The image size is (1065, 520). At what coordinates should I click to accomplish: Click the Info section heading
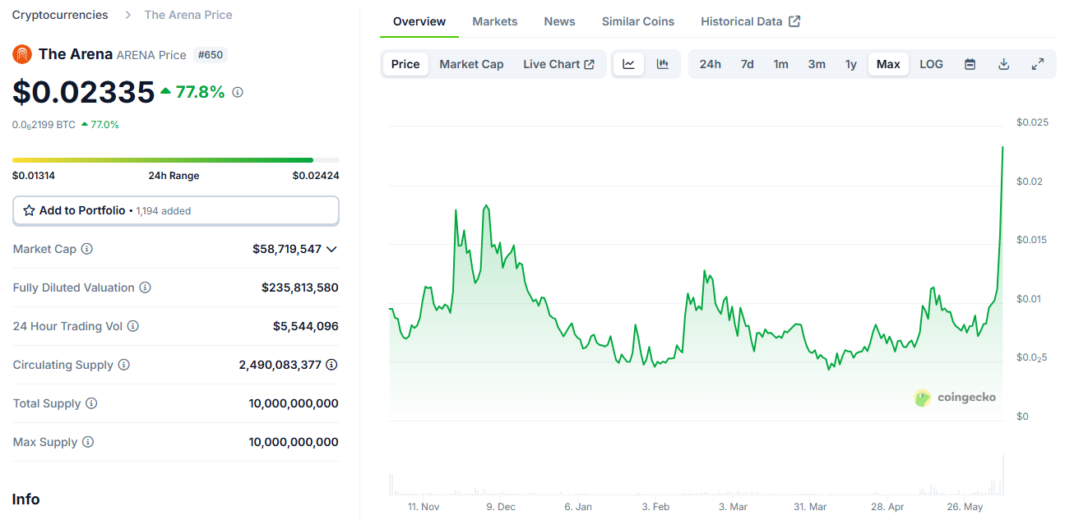coord(26,499)
